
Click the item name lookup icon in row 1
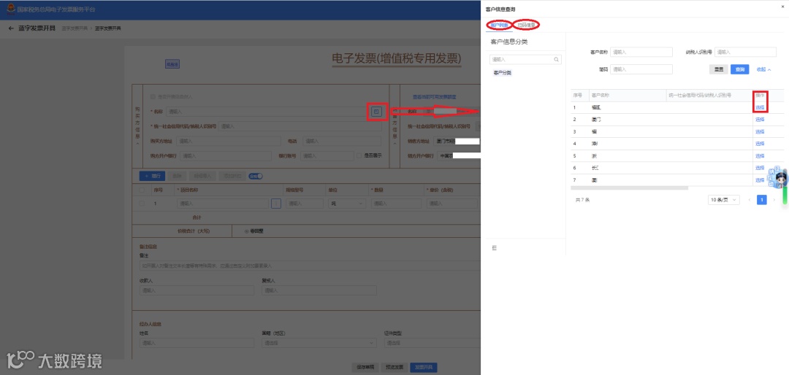(275, 204)
